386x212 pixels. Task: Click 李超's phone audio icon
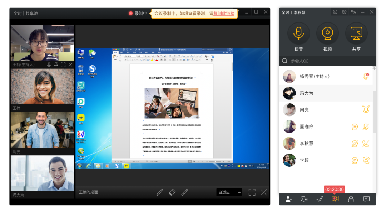point(366,160)
